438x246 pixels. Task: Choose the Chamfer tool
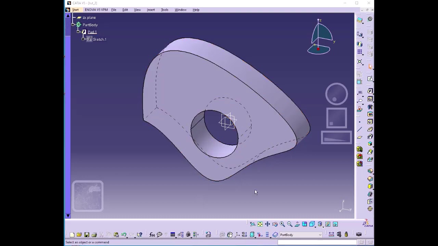tap(370, 179)
